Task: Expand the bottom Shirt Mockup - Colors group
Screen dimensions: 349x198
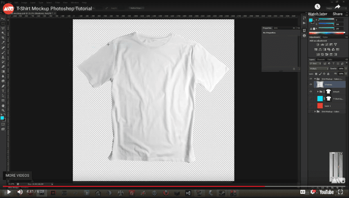Action: (315, 112)
